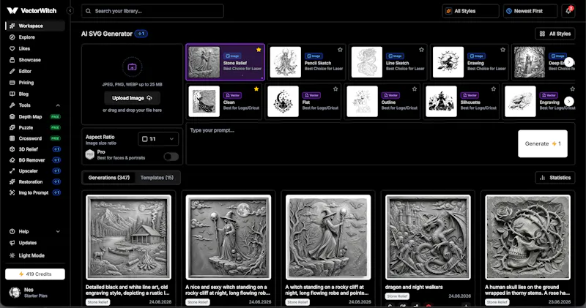Viewport: 586px width, 308px height.
Task: Click the Stone Relief tag under dragon image
Action: (x=397, y=296)
